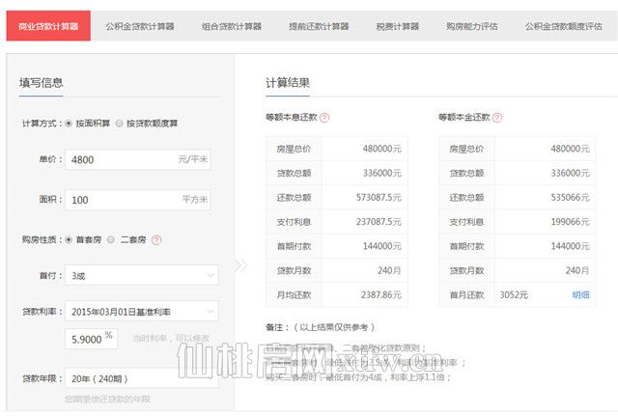Image resolution: width=618 pixels, height=416 pixels.
Task: Open 明细 link in 首月还款 row
Action: click(580, 295)
